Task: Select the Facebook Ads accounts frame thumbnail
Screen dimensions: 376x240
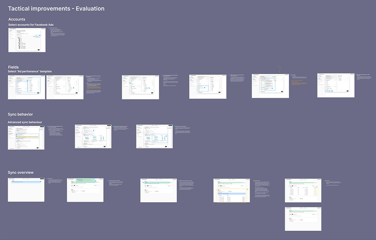Action: 27,40
